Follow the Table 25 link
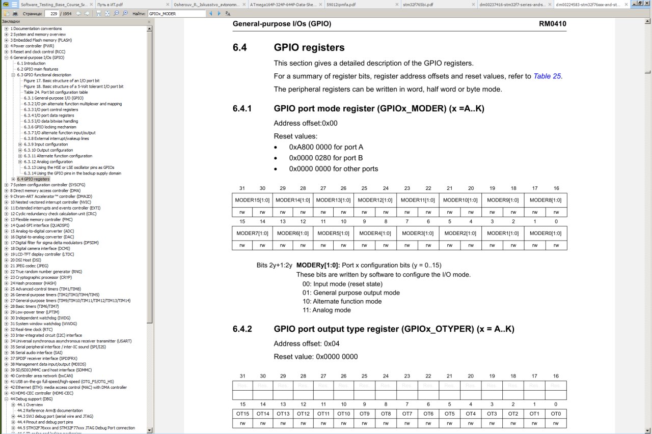The image size is (652, 434). pos(547,76)
